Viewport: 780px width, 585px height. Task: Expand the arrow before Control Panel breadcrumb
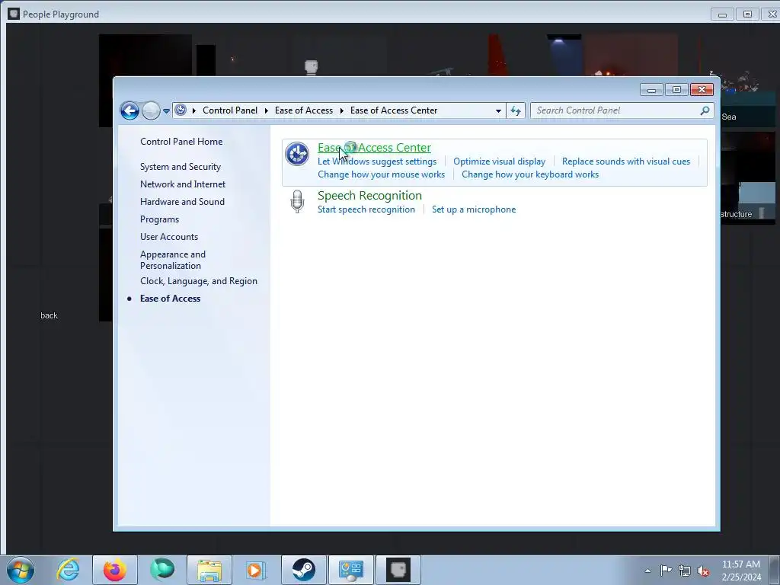[x=194, y=110]
